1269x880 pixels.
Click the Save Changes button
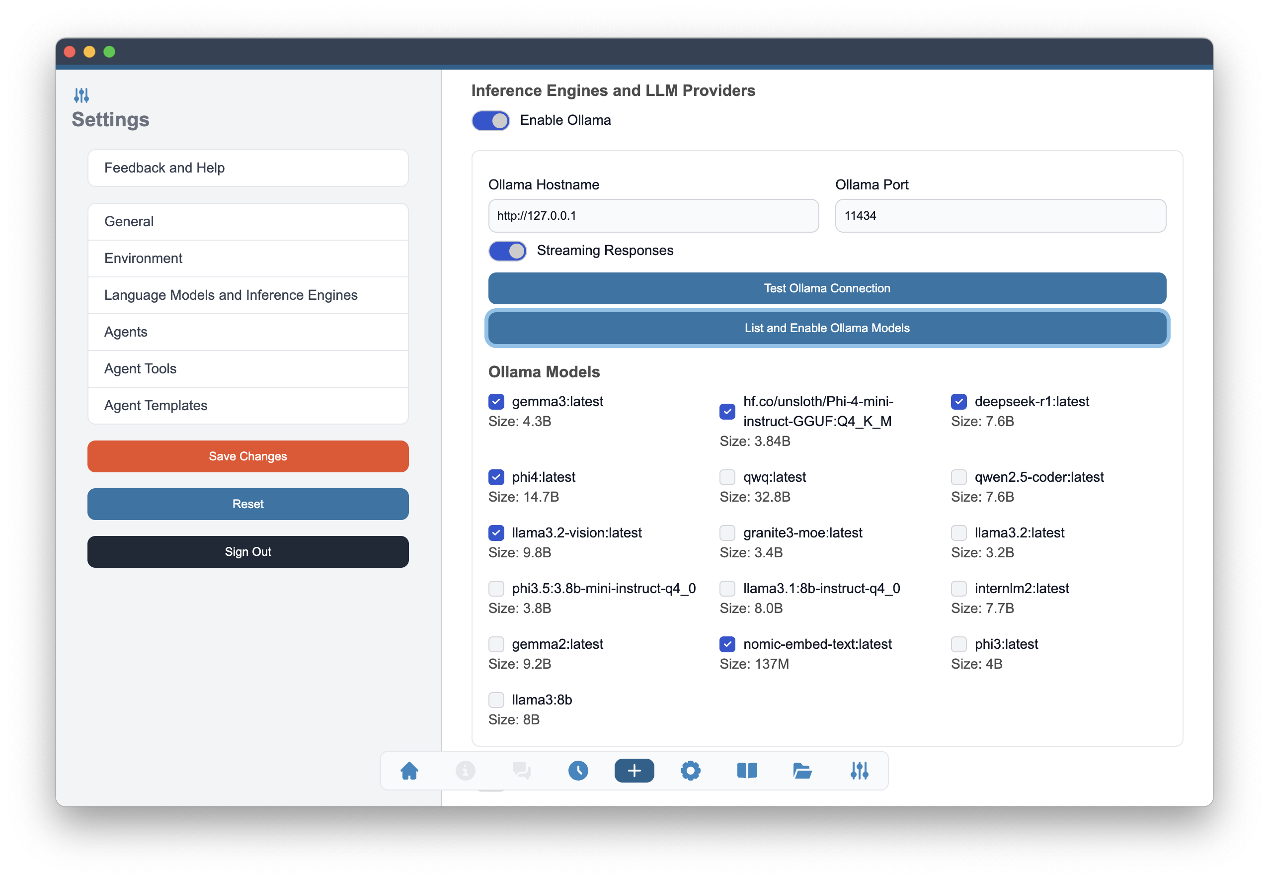pos(248,456)
